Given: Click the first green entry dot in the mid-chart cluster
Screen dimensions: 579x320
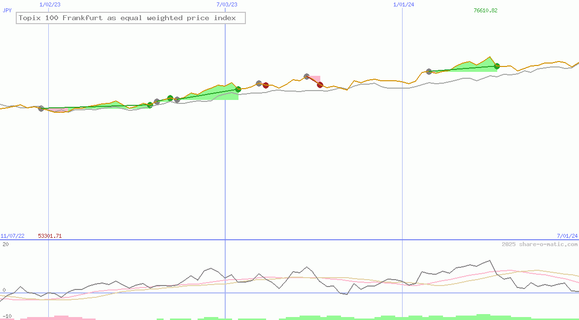Looking at the screenshot, I should 149,104.
